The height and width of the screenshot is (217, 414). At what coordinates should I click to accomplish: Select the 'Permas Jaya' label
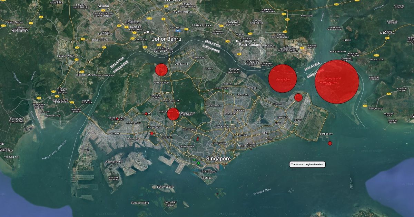[202, 25]
